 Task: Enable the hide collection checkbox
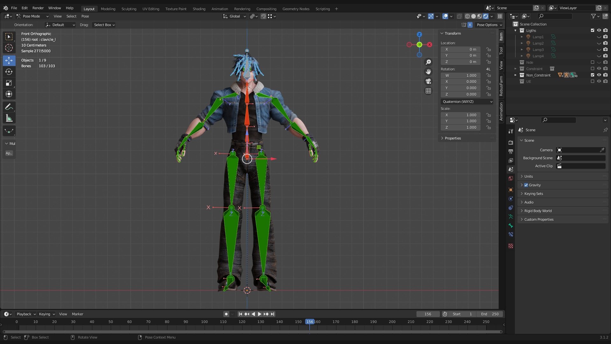coord(593,62)
